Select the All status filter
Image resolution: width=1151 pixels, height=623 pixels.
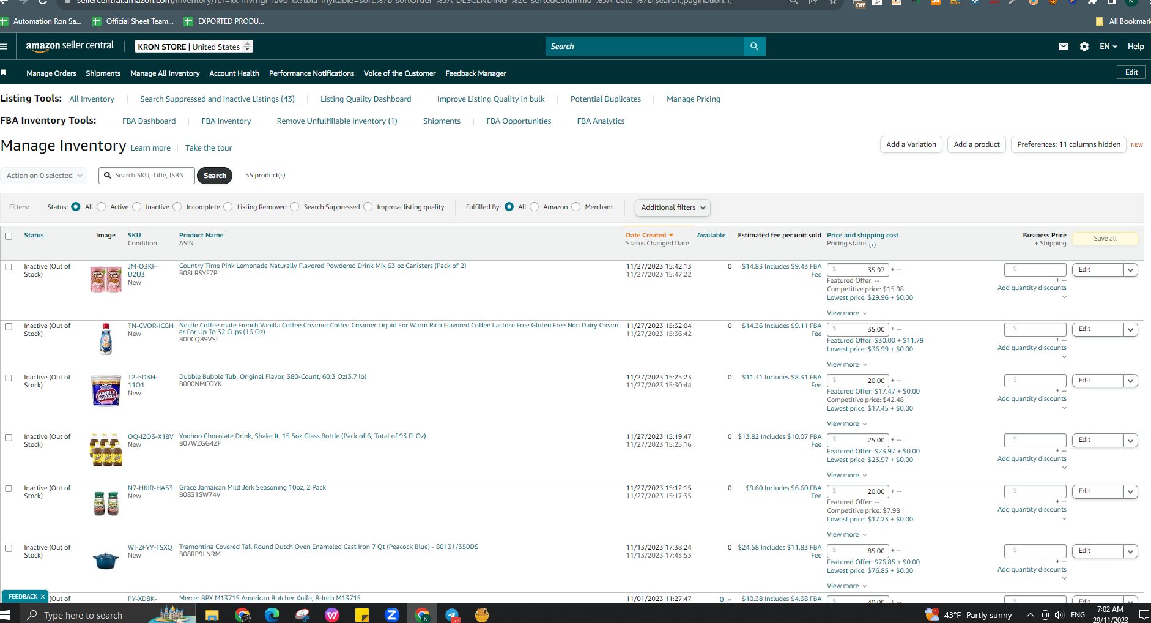(x=76, y=207)
